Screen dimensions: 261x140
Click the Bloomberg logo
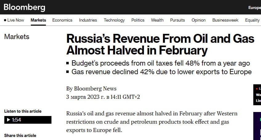pos(24,7)
